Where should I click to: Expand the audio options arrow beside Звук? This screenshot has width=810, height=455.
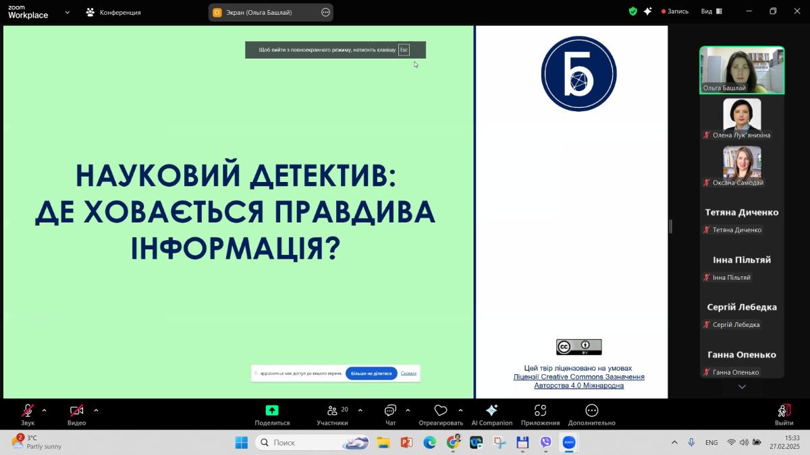pyautogui.click(x=45, y=410)
